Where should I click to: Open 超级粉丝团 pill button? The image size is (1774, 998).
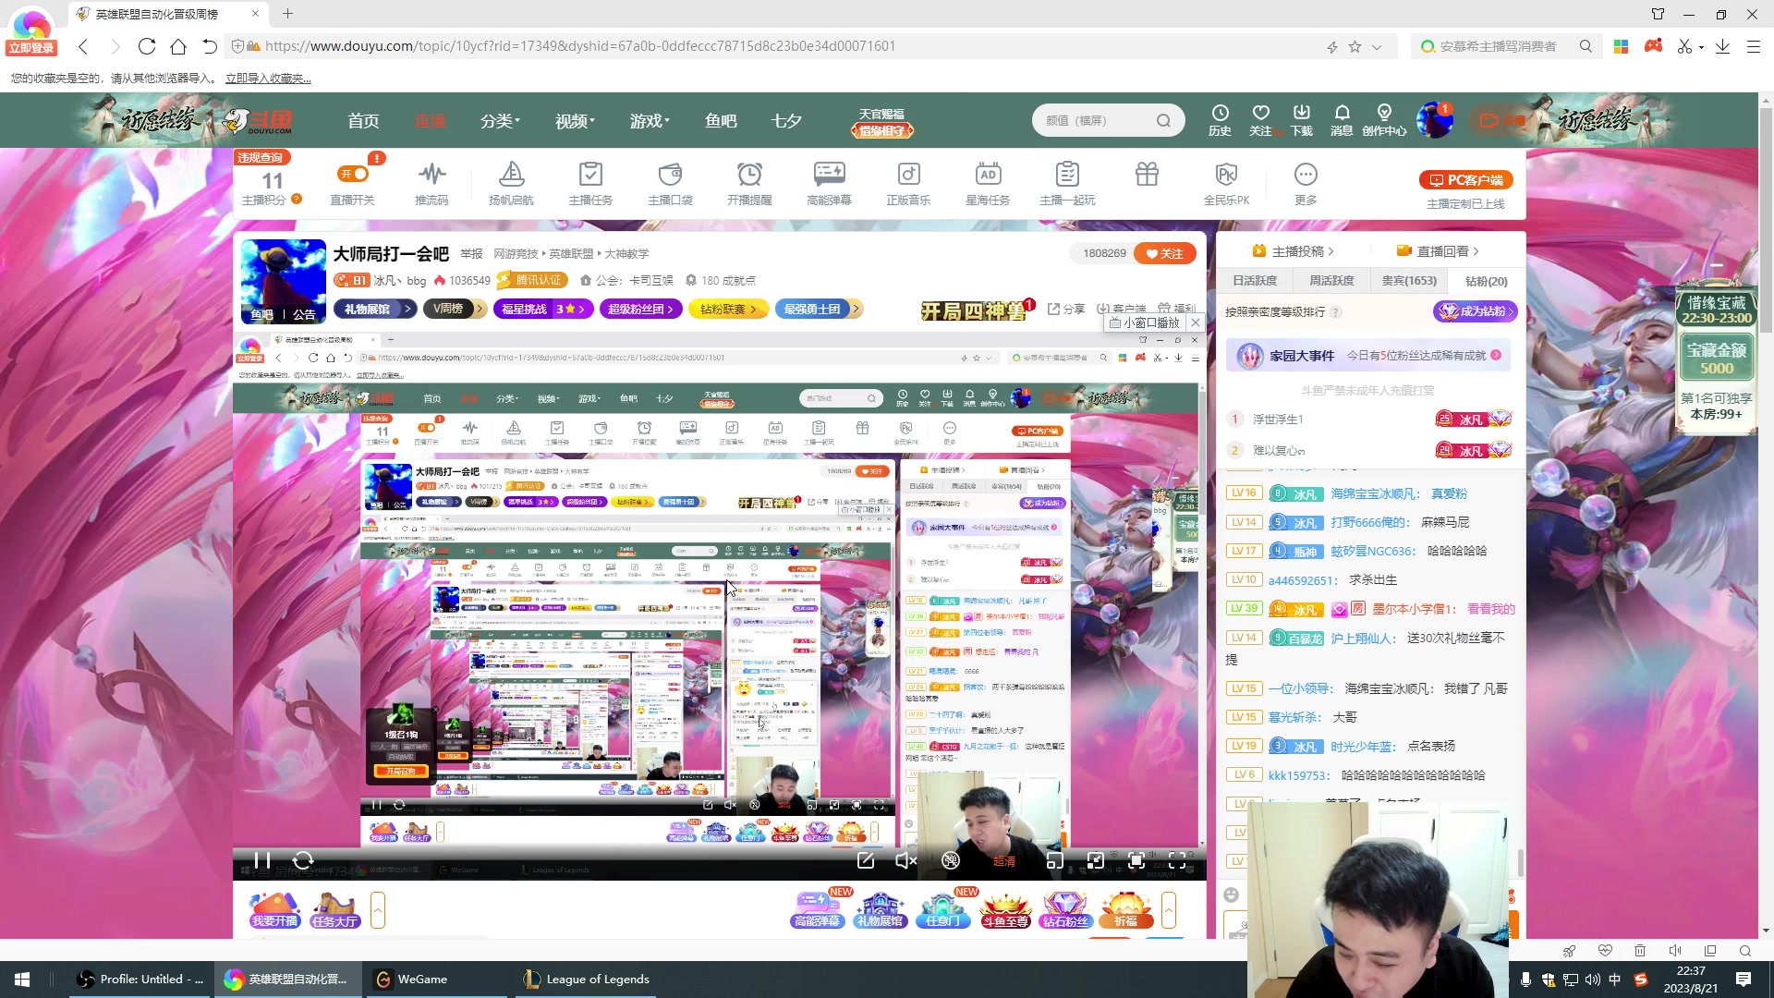pos(641,309)
